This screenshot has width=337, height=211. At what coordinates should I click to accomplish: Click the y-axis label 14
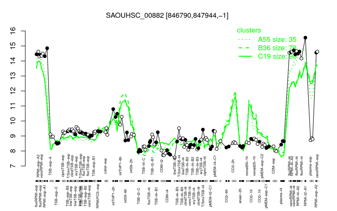pyautogui.click(x=13, y=61)
